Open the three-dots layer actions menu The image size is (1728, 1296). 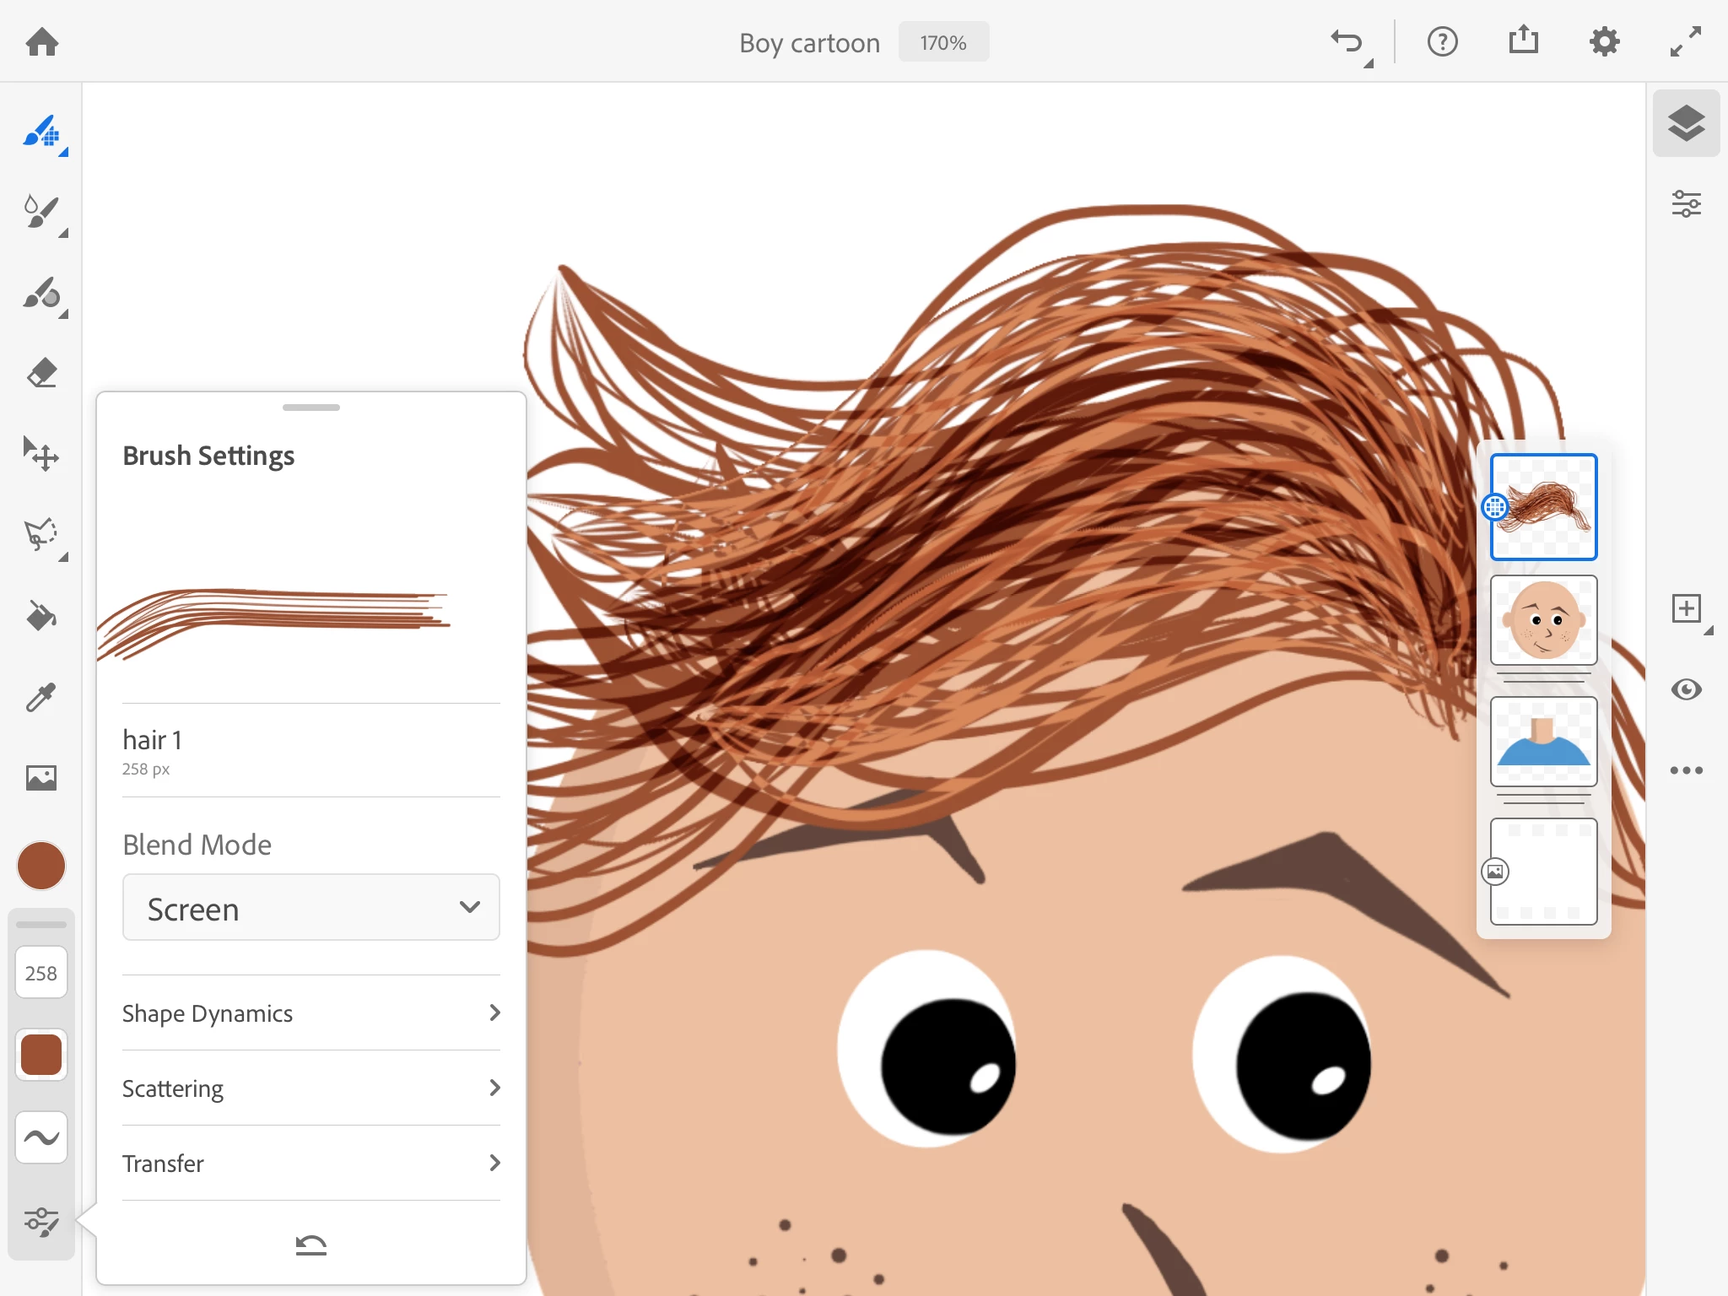click(1686, 770)
